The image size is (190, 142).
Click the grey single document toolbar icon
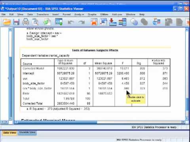click(179, 22)
